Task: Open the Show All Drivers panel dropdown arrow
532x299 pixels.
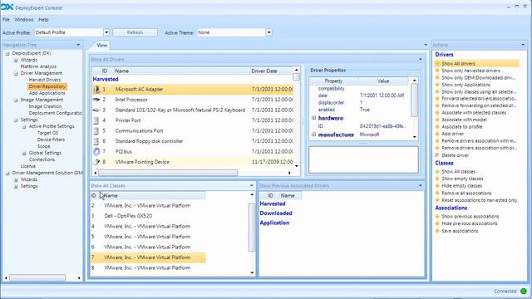Action: (x=420, y=59)
